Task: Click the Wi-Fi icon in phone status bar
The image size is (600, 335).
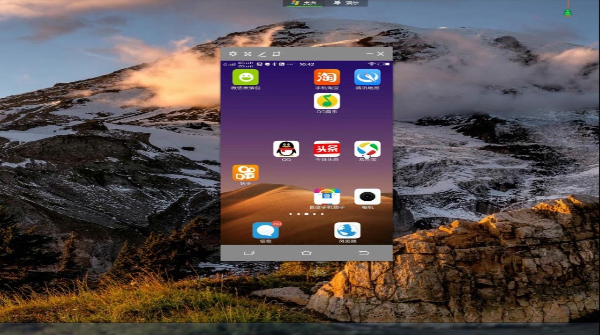Action: 371,64
